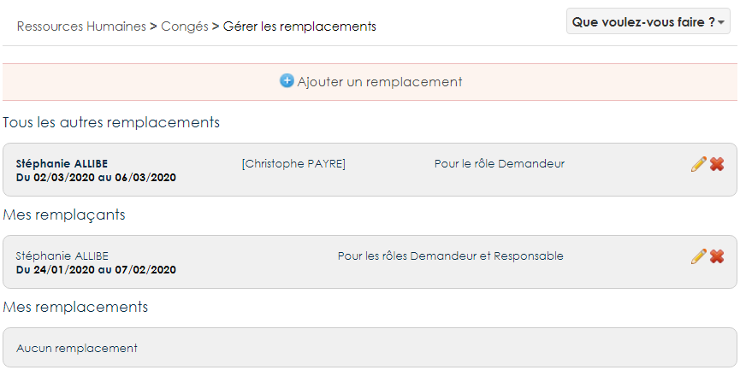Delete the Christophe PAYRE replacement entry

[x=717, y=164]
